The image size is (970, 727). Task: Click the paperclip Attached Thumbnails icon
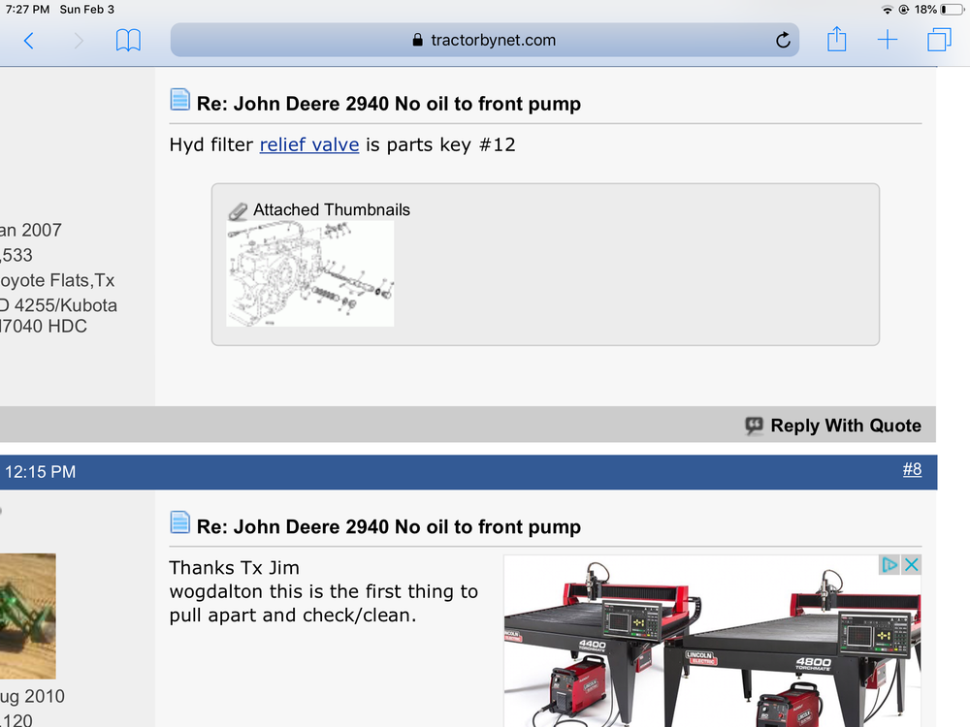tap(238, 210)
